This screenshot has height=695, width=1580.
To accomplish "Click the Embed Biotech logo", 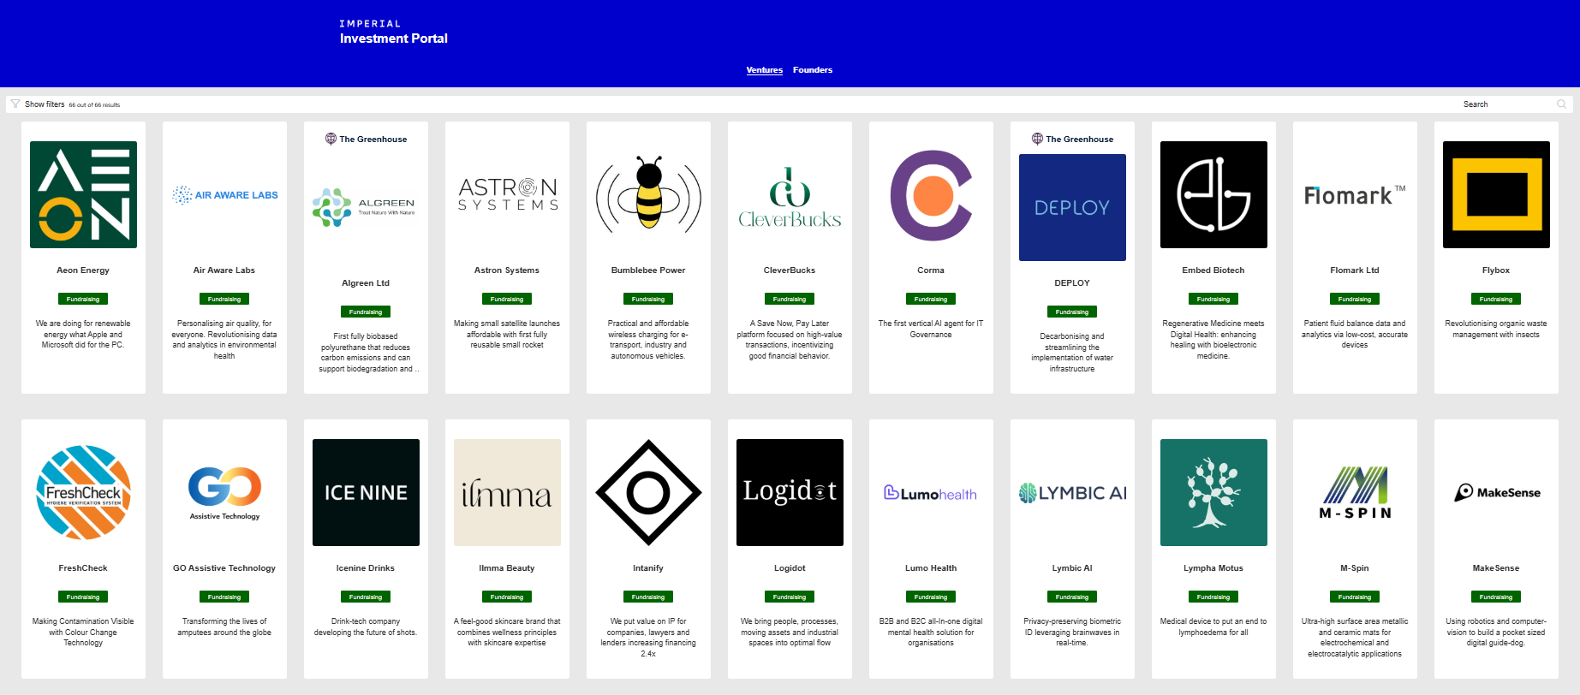I will point(1213,195).
